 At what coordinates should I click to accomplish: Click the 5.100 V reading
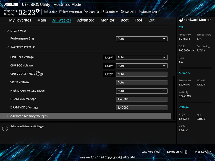tap(201, 119)
